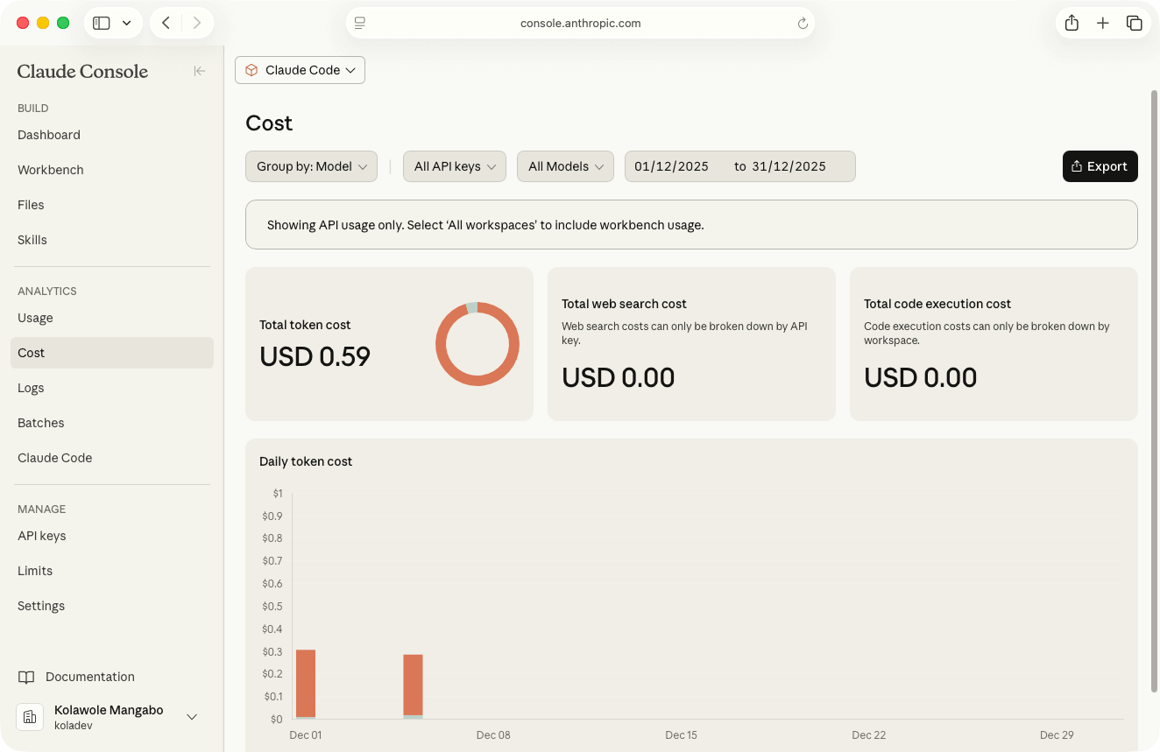Expand the All Models filter
The image size is (1160, 752).
click(565, 166)
